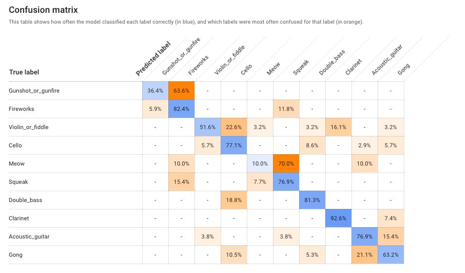Click the Confusion matrix title
This screenshot has height=273, width=465.
[x=43, y=10]
